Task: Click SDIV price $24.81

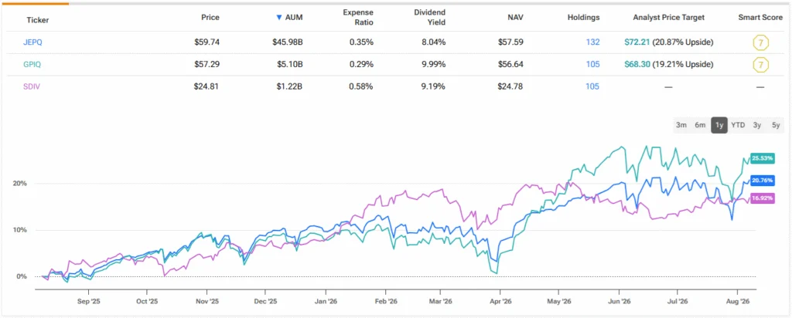Action: tap(207, 86)
